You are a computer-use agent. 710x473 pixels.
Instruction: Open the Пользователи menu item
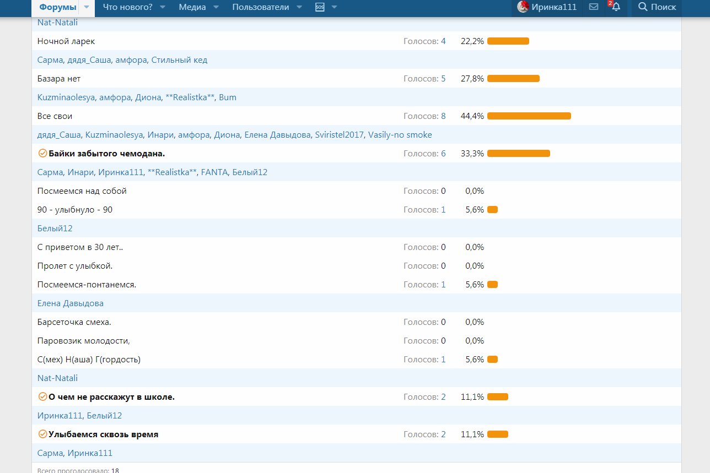coord(260,7)
